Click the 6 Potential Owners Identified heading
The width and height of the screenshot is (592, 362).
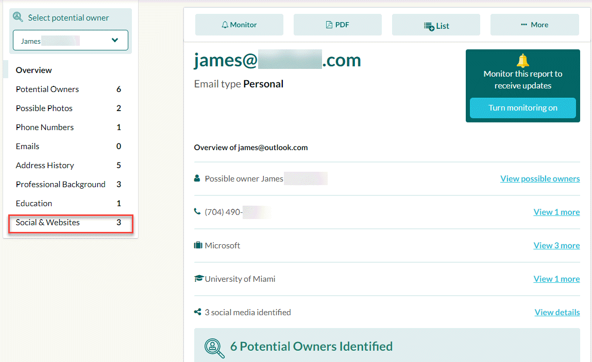(312, 347)
